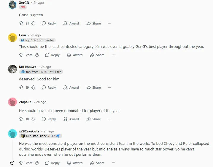Click x28CakeCuts' profile avatar
This screenshot has height=167, width=213.
(12, 133)
